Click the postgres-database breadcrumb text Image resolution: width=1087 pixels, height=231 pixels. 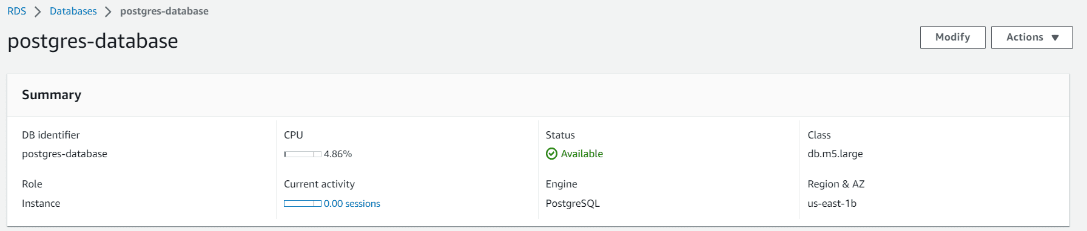(x=164, y=11)
